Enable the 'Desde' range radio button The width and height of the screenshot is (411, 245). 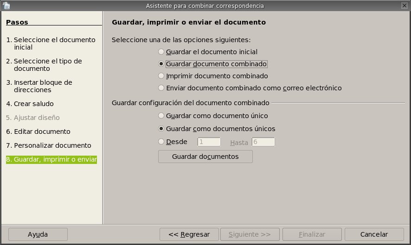coord(161,142)
